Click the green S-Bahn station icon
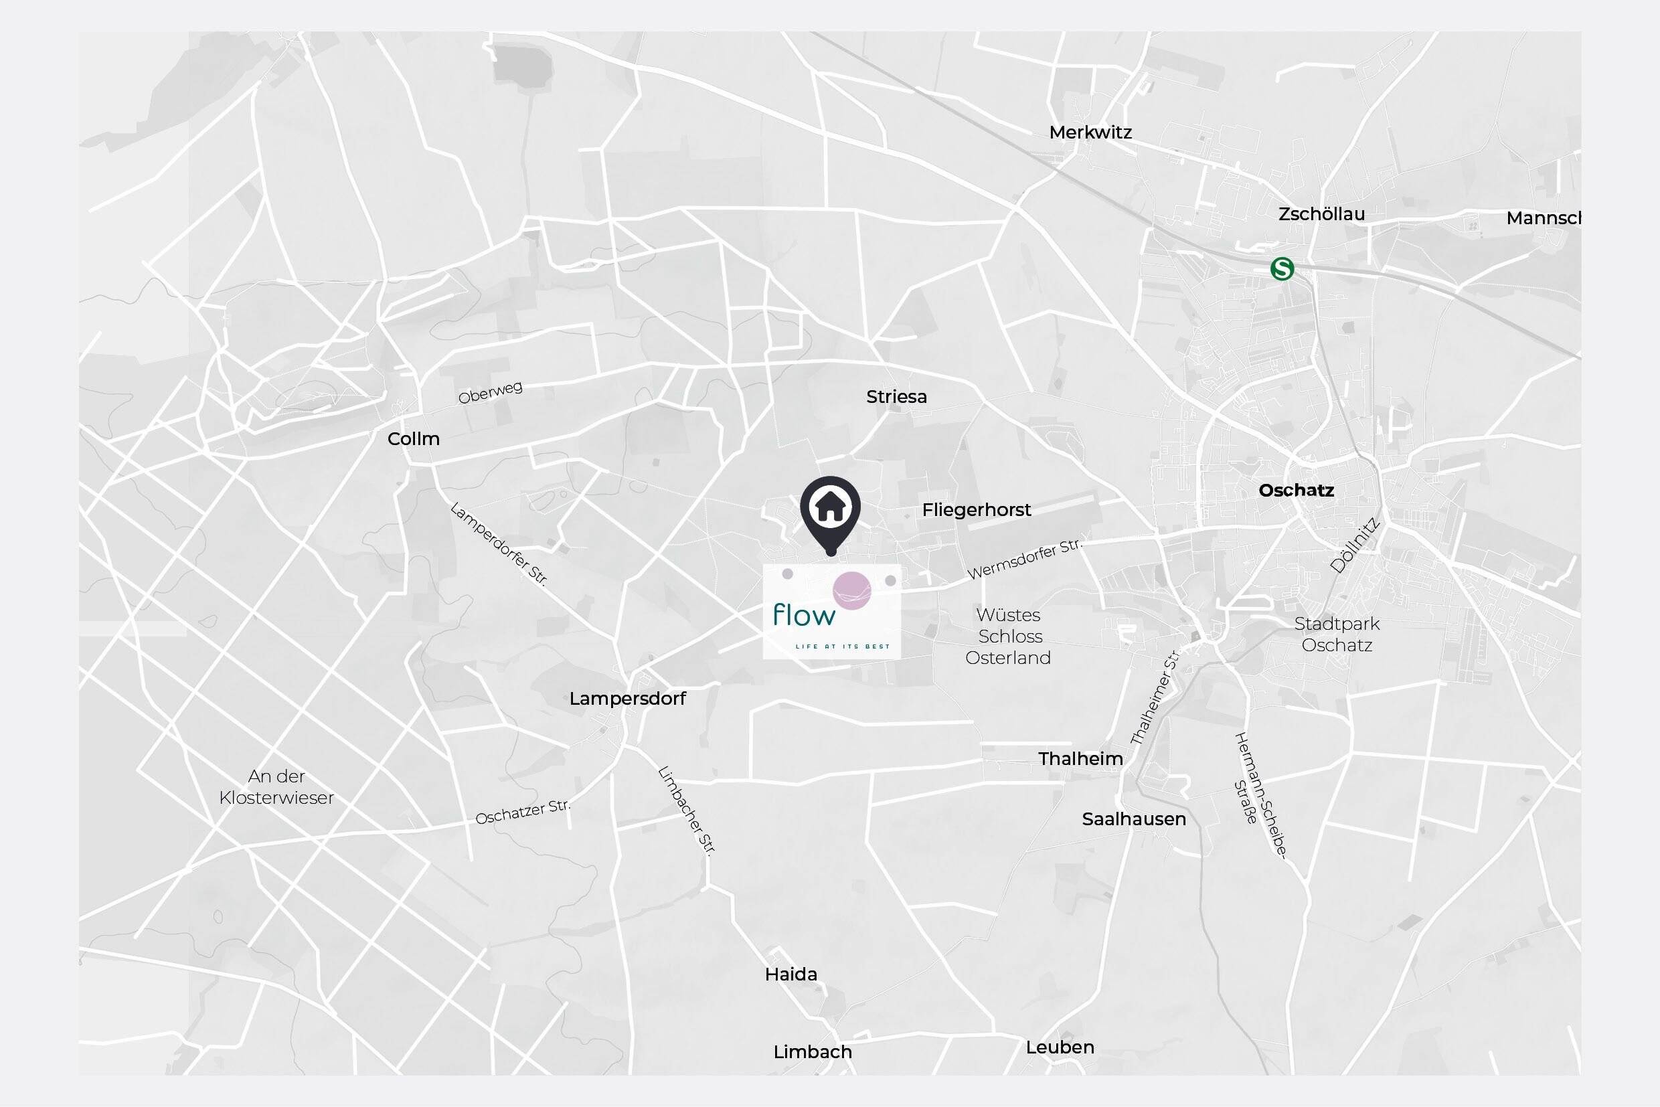Image resolution: width=1660 pixels, height=1107 pixels. coord(1282,268)
